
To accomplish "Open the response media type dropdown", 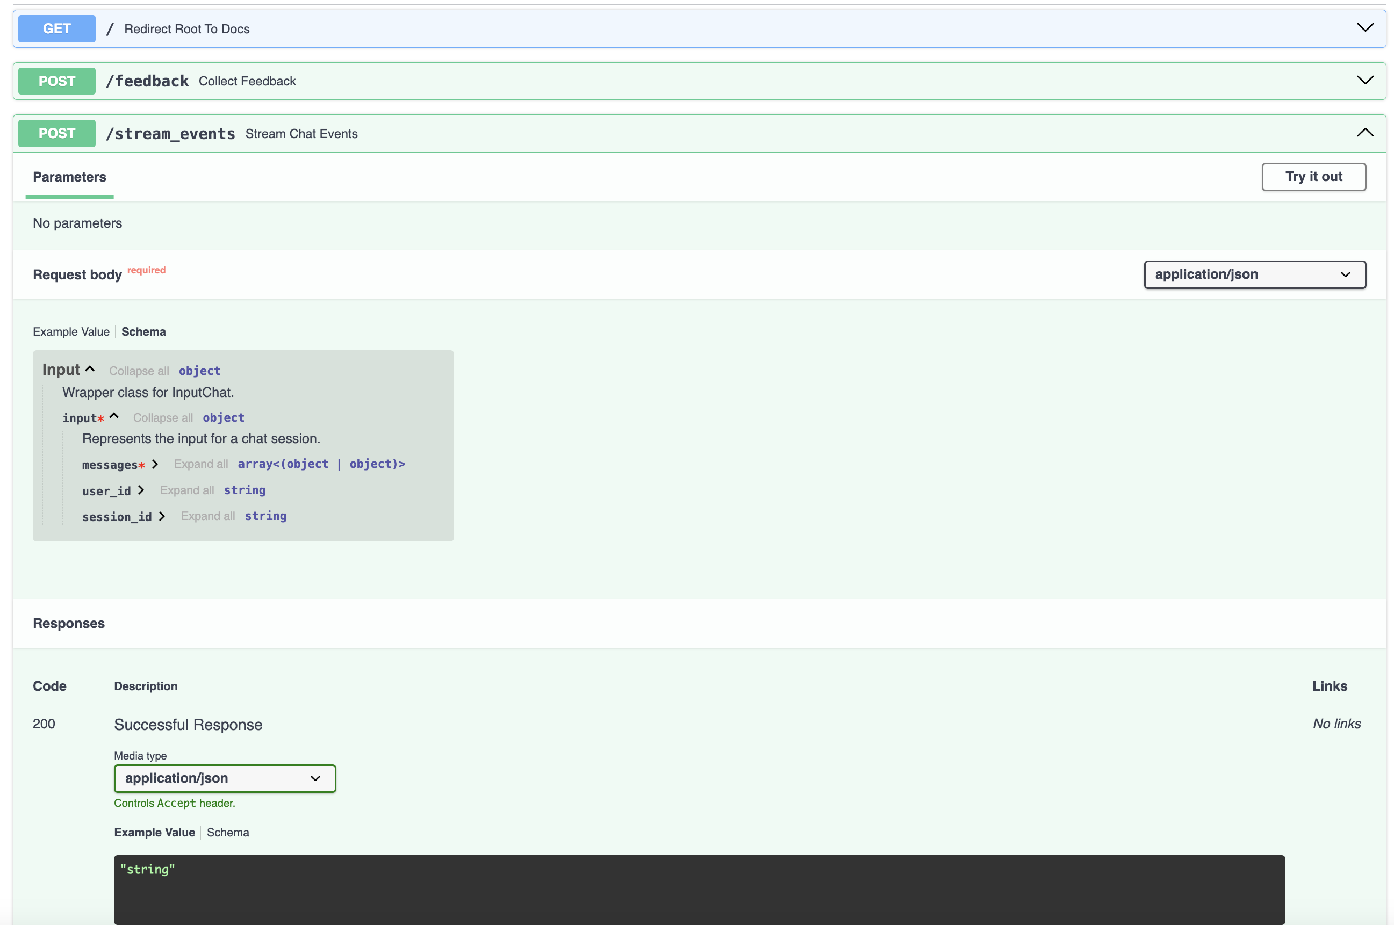I will point(223,778).
